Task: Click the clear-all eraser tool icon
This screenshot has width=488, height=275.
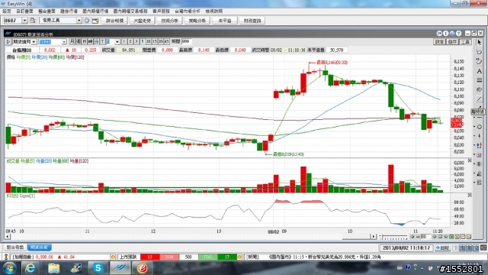Action: pyautogui.click(x=480, y=62)
